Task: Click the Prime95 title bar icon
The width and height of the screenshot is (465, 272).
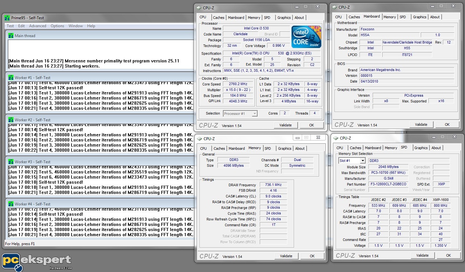Action: [7, 18]
